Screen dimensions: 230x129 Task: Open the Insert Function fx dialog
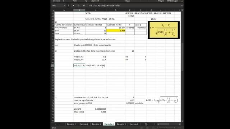pos(84,6)
